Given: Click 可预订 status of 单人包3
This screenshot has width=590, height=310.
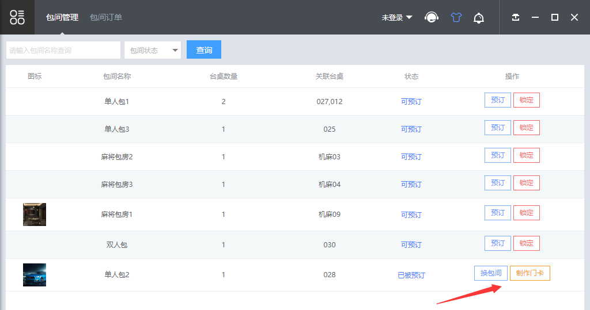Looking at the screenshot, I should click(x=411, y=129).
